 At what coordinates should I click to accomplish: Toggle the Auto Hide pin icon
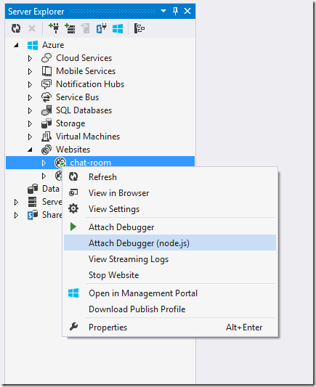coord(176,11)
